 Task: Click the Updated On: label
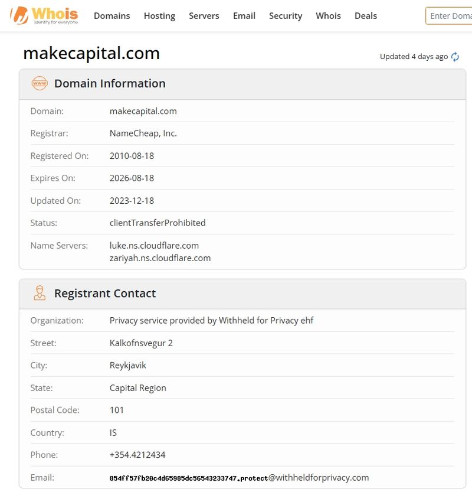(x=56, y=201)
